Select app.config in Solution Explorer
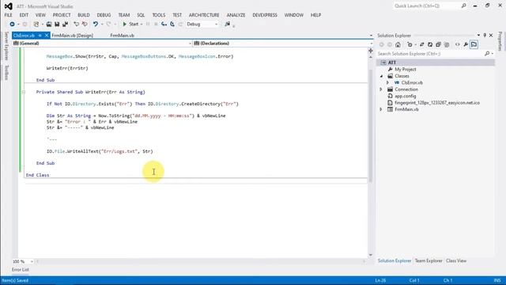The height and width of the screenshot is (285, 506). point(406,96)
